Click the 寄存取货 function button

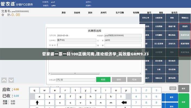[x=172, y=61]
